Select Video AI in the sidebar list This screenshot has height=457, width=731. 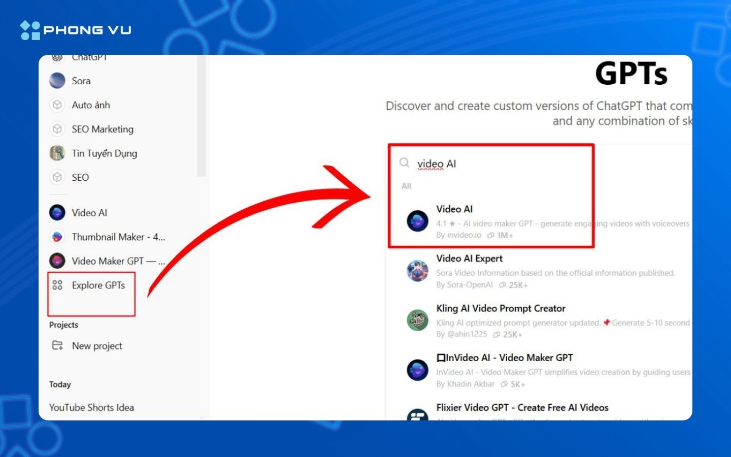[89, 213]
